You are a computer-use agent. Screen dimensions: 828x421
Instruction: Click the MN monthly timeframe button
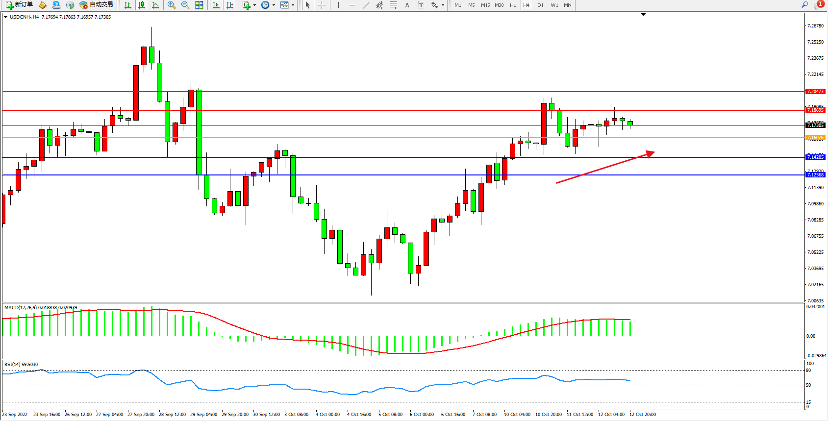(x=567, y=5)
